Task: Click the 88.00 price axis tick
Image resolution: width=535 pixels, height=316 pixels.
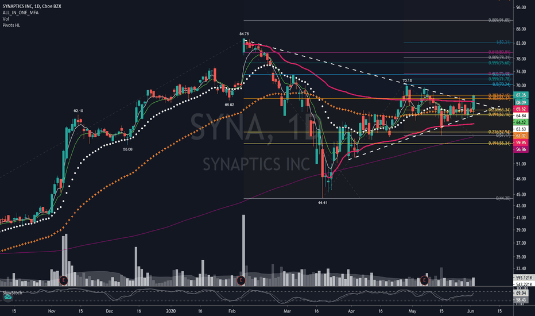Action: 521,29
